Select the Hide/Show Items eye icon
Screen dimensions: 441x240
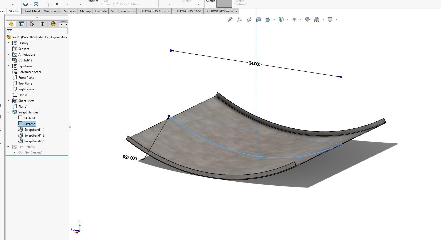pos(294,19)
